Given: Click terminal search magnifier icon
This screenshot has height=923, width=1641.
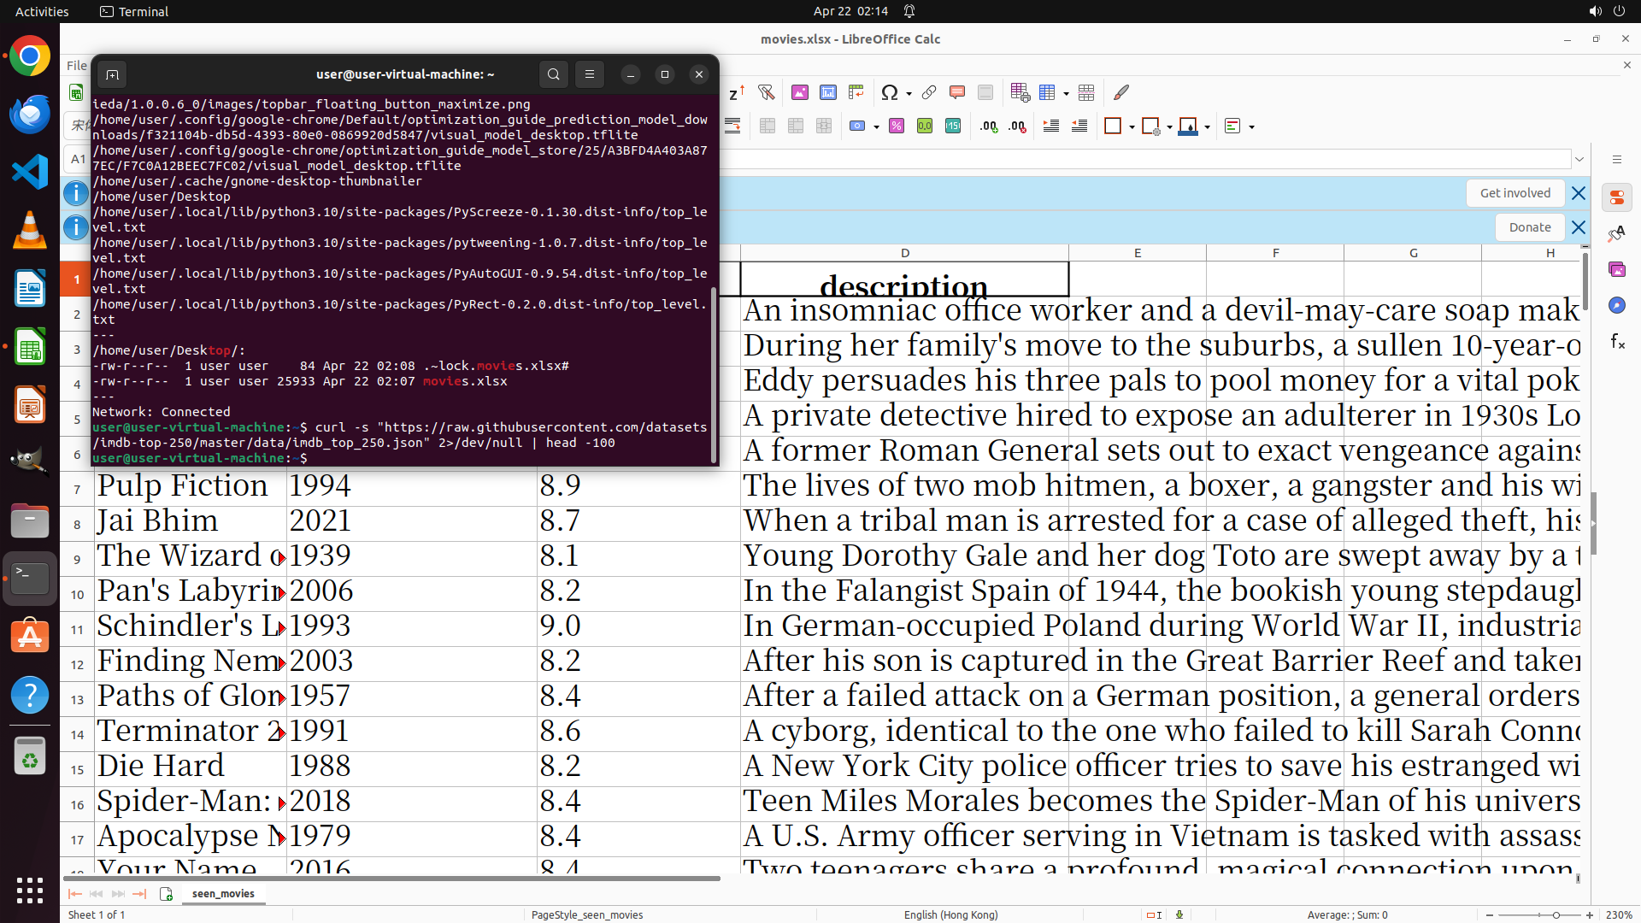Looking at the screenshot, I should (x=553, y=74).
